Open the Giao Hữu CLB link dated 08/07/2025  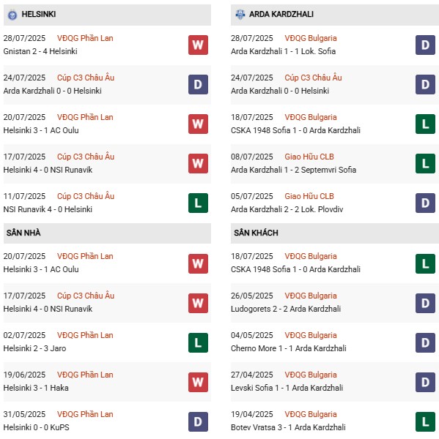tap(309, 157)
